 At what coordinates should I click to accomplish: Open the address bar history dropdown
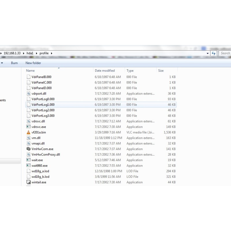click(208, 53)
